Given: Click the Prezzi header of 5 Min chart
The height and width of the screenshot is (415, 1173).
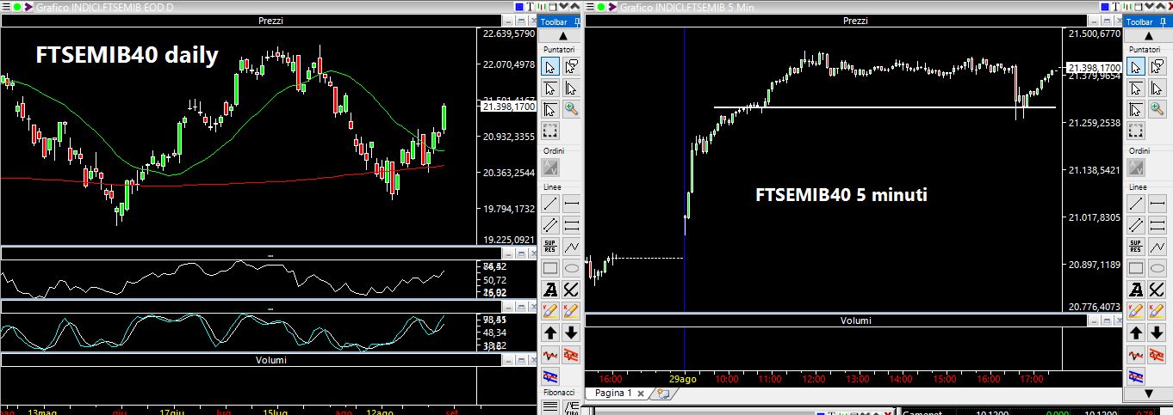Looking at the screenshot, I should pyautogui.click(x=855, y=21).
